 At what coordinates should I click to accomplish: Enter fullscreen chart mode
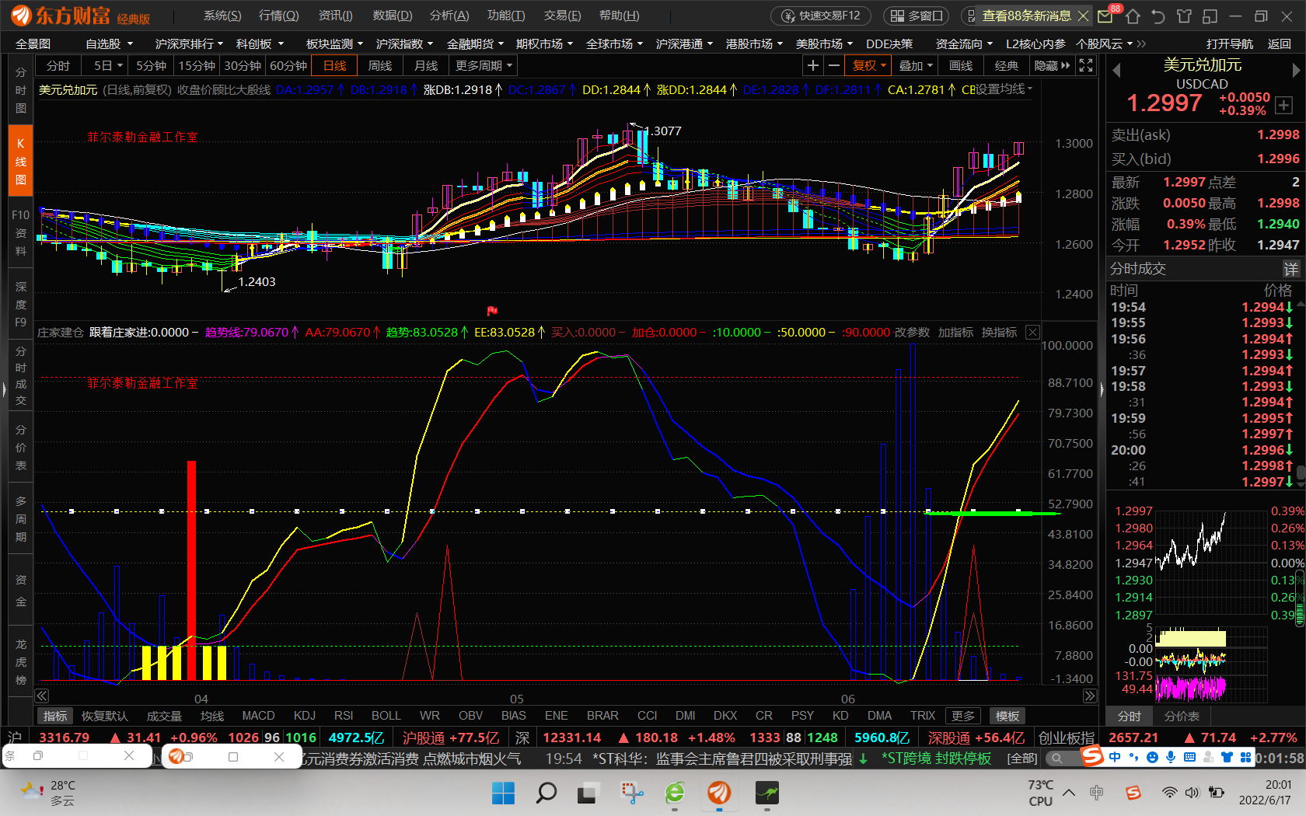(1086, 66)
